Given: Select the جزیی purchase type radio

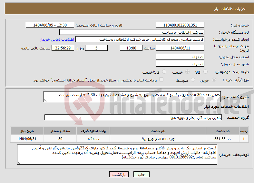Looking at the screenshot, I should (x=214, y=80).
